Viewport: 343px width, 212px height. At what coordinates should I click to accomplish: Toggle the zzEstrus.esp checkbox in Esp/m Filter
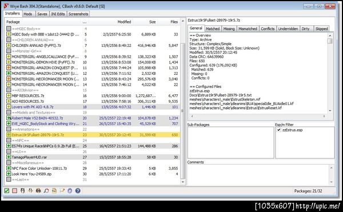click(x=279, y=130)
